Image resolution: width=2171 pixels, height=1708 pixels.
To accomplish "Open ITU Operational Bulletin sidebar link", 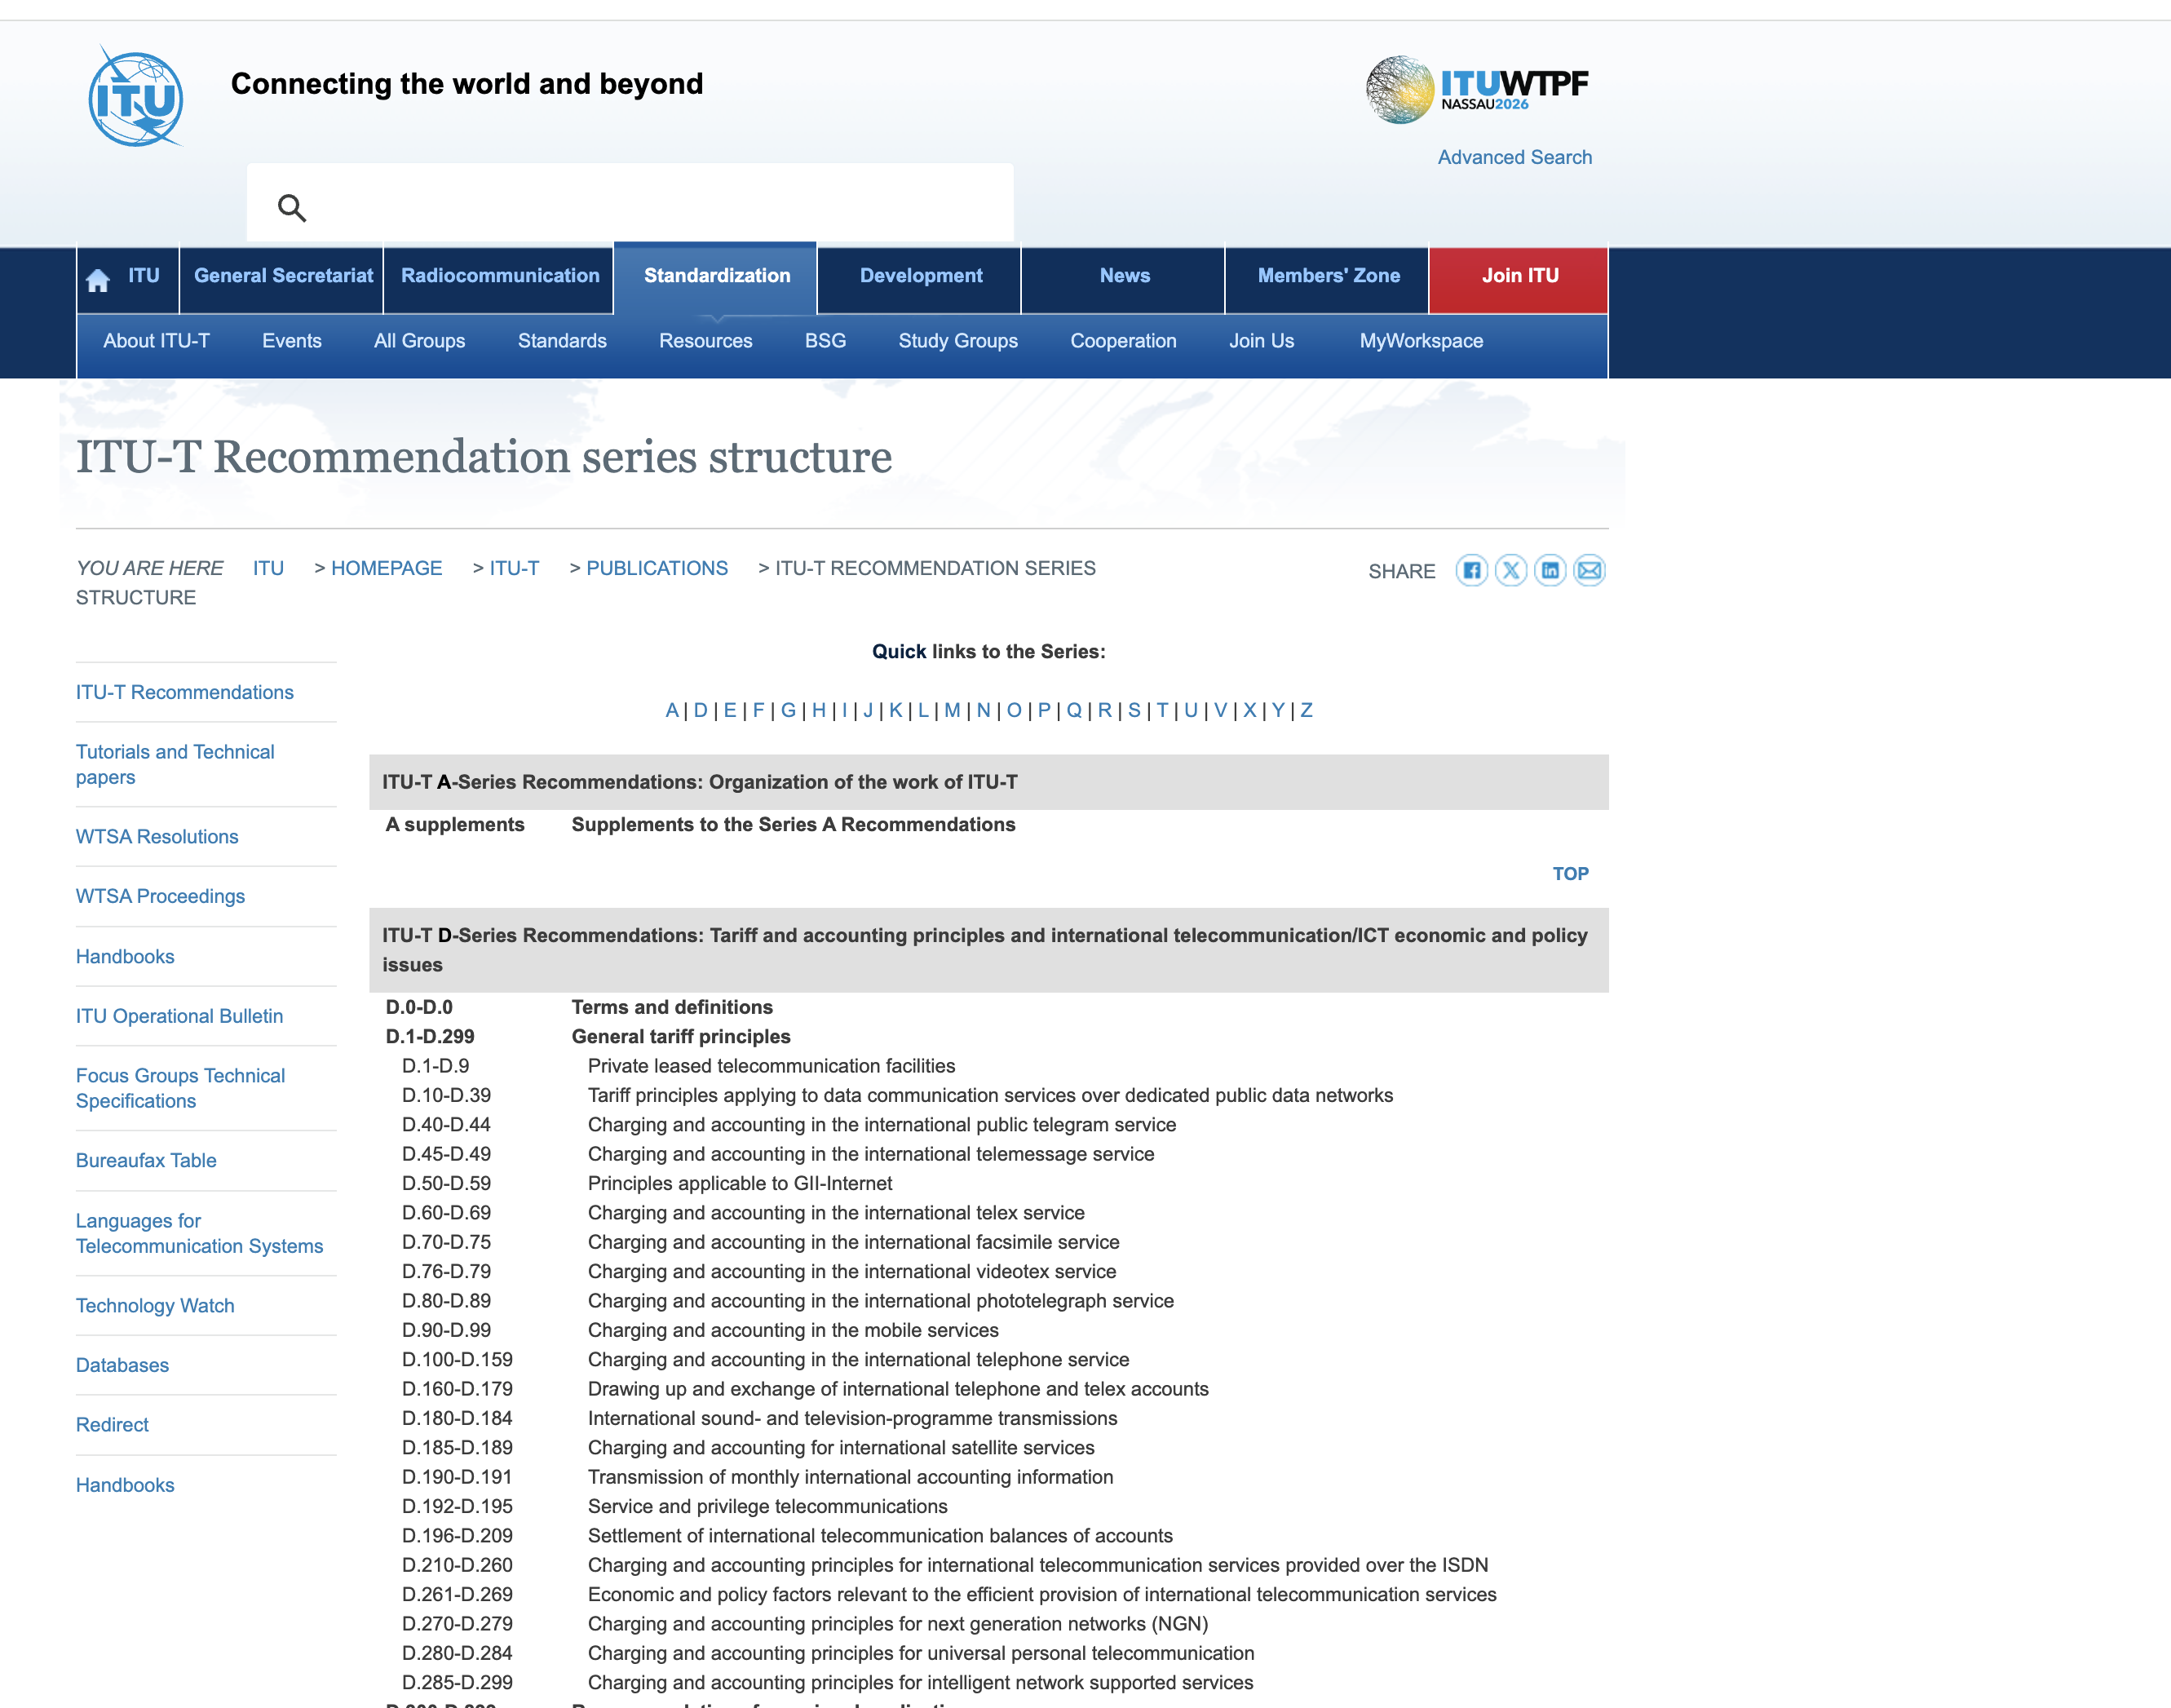I will pyautogui.click(x=179, y=1016).
